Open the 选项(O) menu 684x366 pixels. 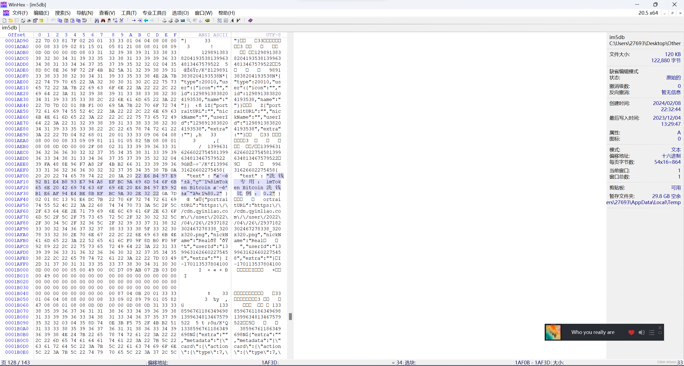pyautogui.click(x=180, y=13)
